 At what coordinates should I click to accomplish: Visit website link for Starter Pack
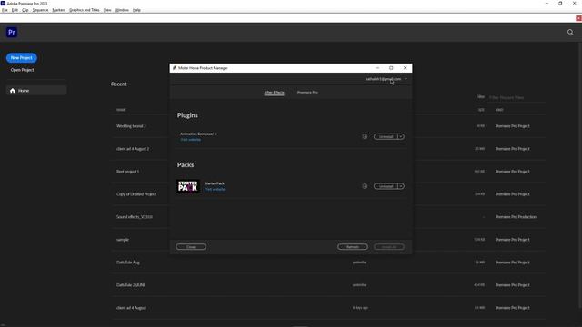point(215,190)
